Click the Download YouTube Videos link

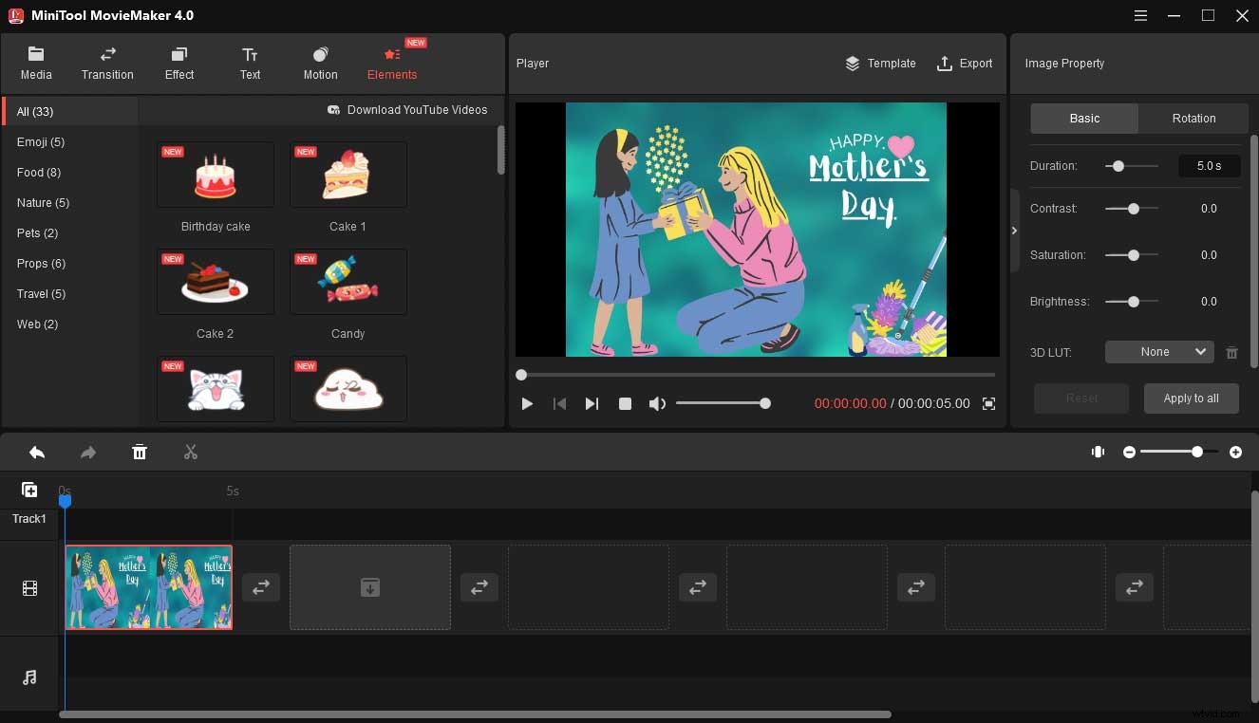pos(408,110)
